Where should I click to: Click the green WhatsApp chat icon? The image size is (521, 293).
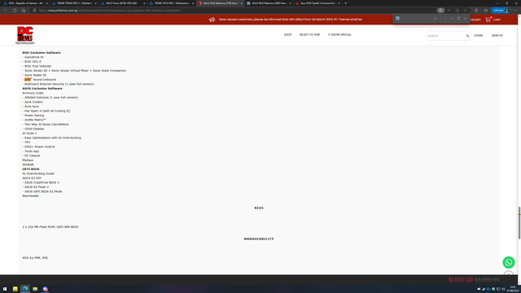click(x=508, y=262)
